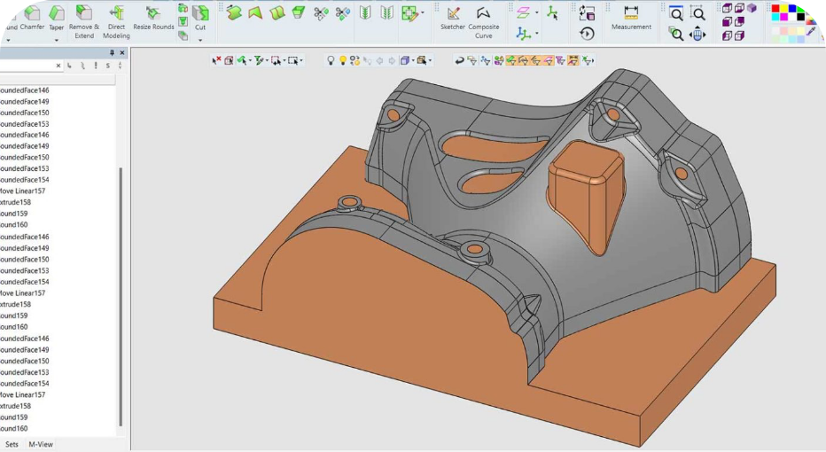This screenshot has height=452, width=826.
Task: Pick the black color swatch
Action: click(x=800, y=17)
